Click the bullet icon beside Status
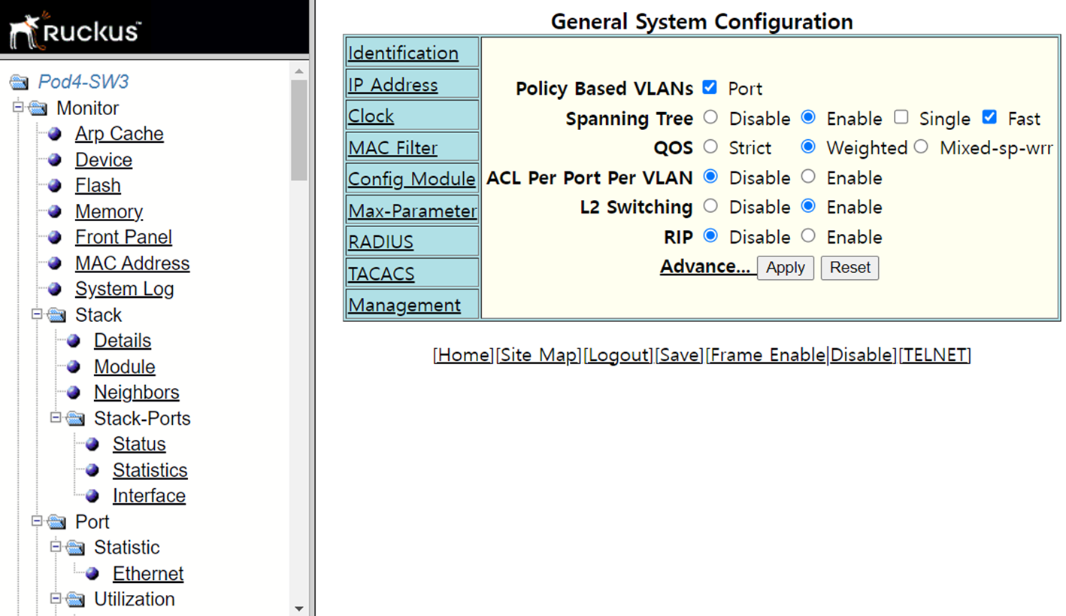1066x616 pixels. [92, 445]
